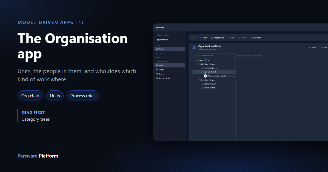Click the pin icon in the command bar
The height and width of the screenshot is (172, 328).
(194, 38)
